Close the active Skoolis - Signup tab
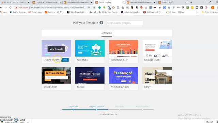 click(x=123, y=2)
